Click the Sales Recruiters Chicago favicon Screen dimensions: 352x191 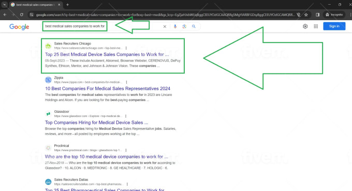48,46
